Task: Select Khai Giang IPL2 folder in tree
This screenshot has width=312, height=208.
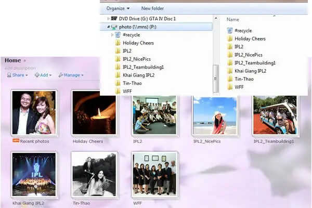Action: point(138,75)
